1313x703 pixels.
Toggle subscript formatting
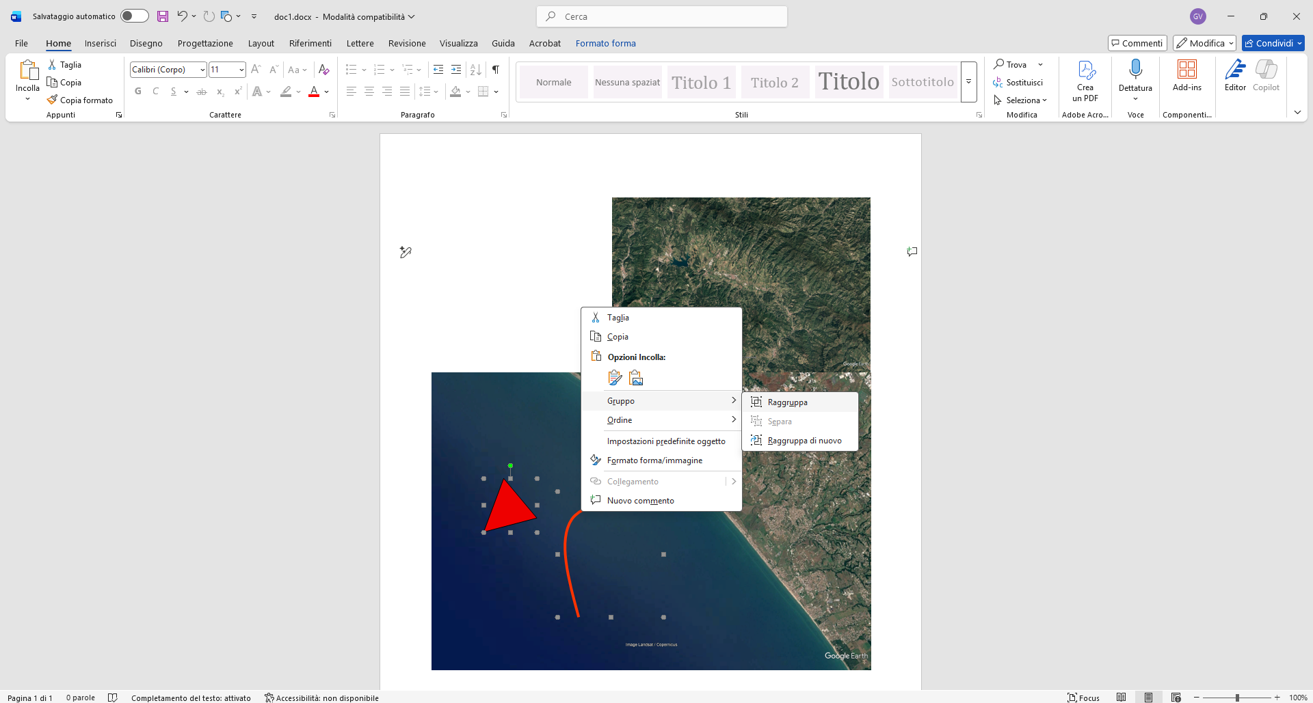(x=220, y=92)
